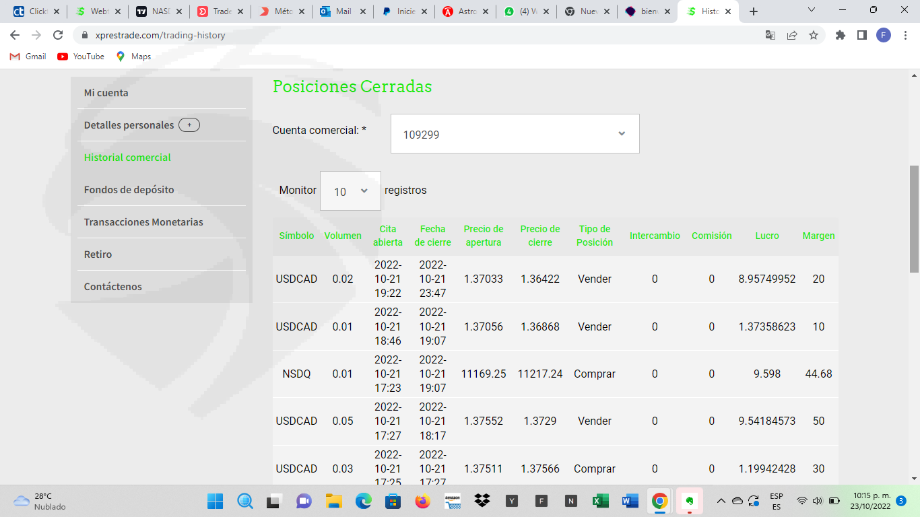
Task: Open the Chrome extensions puzzle icon
Action: pyautogui.click(x=840, y=35)
